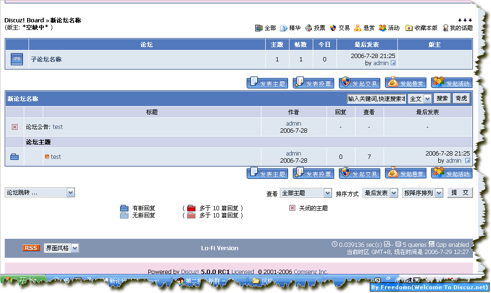Open the announcement test link
This screenshot has width=491, height=293.
(x=58, y=127)
